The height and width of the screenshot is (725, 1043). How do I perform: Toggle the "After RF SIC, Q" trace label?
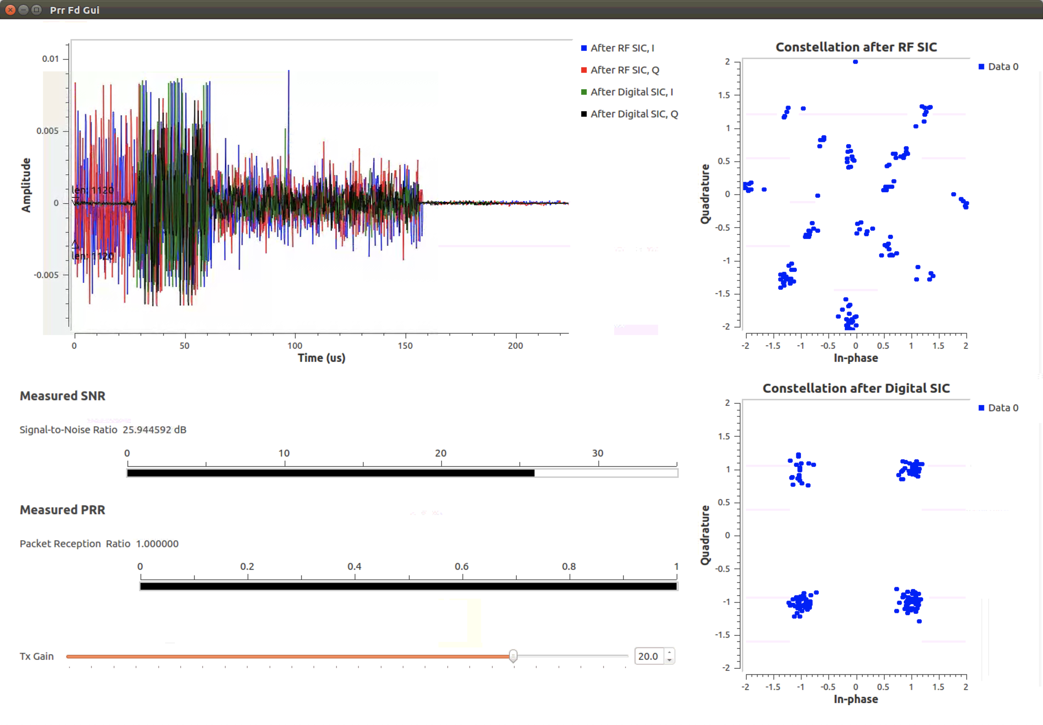tap(624, 70)
